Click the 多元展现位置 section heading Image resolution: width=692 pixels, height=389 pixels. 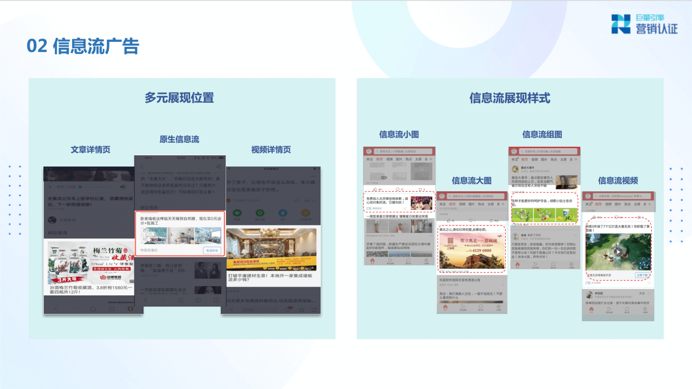tap(179, 98)
